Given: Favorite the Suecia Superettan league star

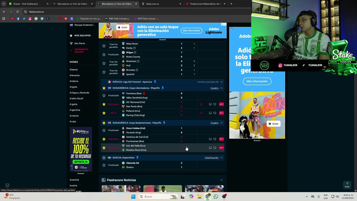Looking at the screenshot, I should click(104, 157).
